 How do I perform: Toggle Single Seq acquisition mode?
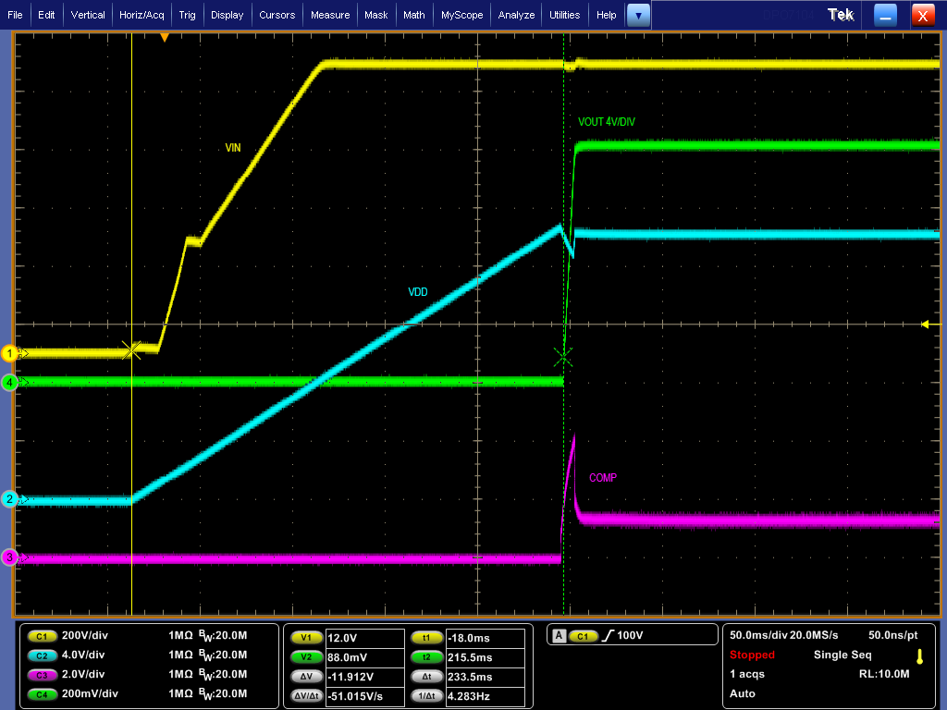point(842,655)
